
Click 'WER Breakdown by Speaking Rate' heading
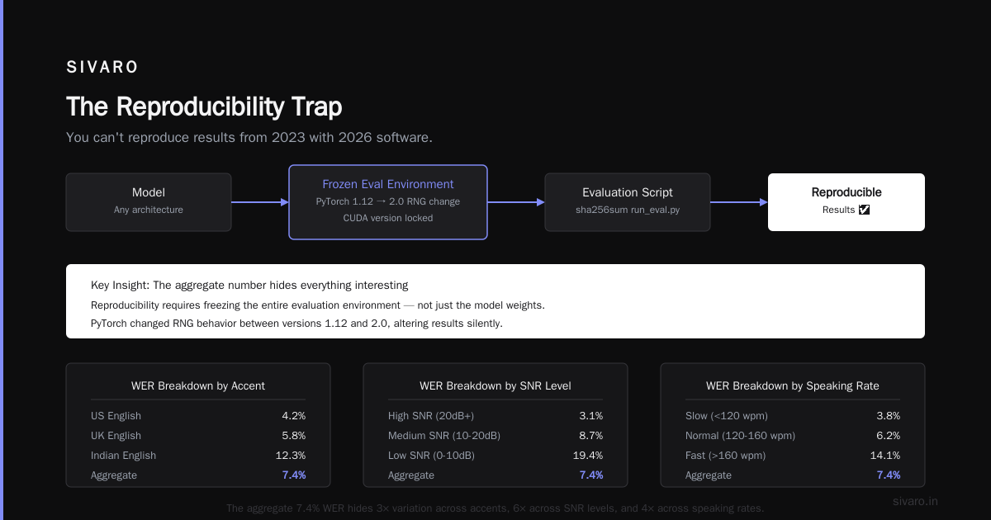[x=793, y=385]
